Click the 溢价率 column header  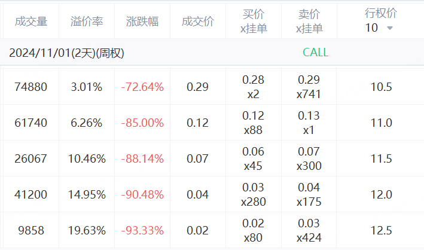point(87,22)
